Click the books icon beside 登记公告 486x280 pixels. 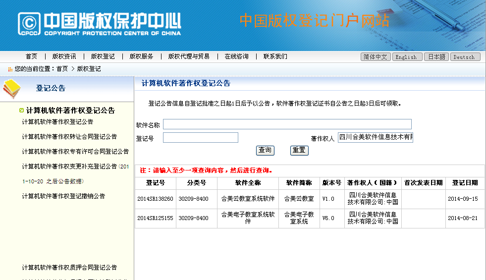click(12, 89)
